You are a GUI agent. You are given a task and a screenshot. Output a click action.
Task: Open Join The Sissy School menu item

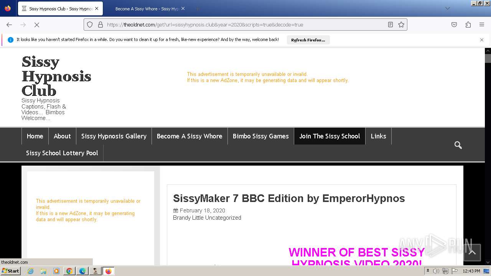(x=330, y=136)
